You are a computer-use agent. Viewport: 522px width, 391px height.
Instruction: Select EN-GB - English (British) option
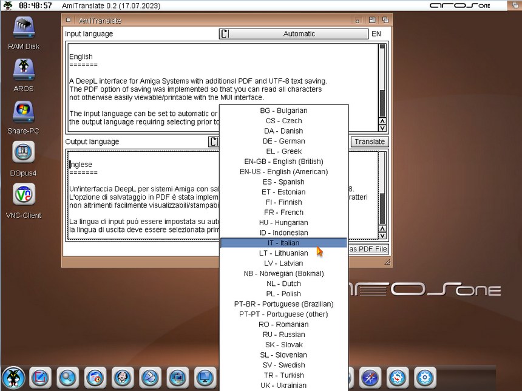283,161
